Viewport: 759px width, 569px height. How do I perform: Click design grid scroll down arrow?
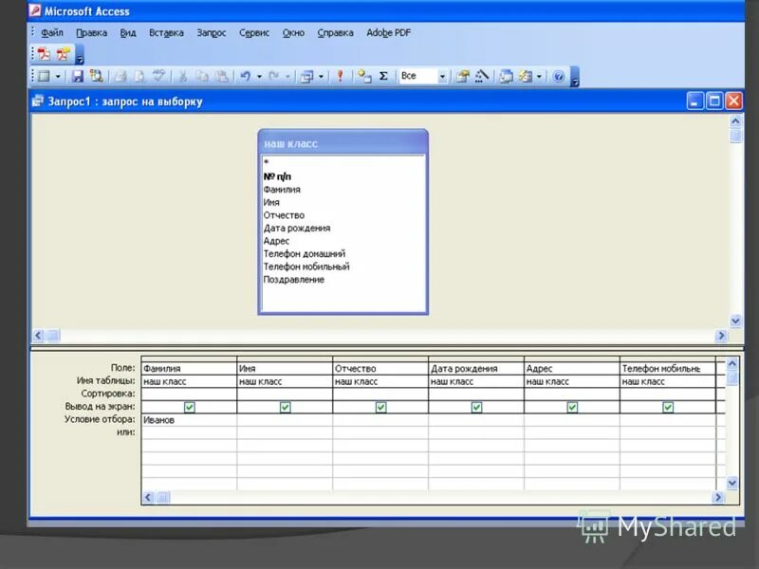click(x=731, y=482)
